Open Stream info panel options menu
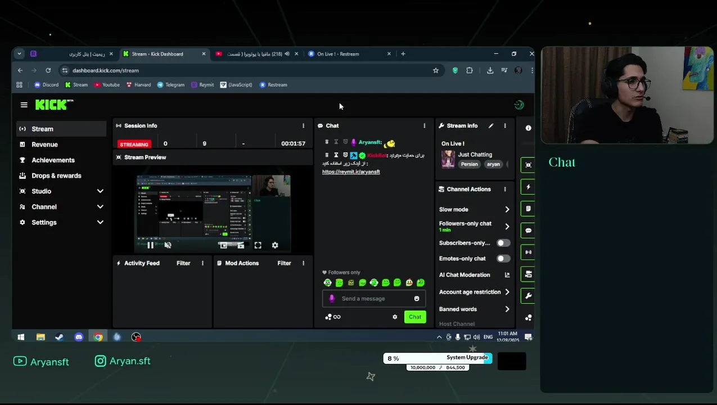Screen dimensions: 717x405 click(x=505, y=126)
